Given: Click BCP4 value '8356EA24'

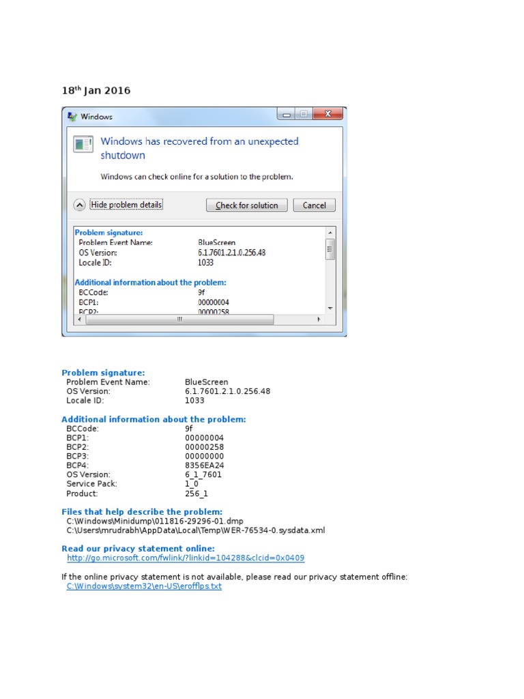Looking at the screenshot, I should tap(205, 466).
